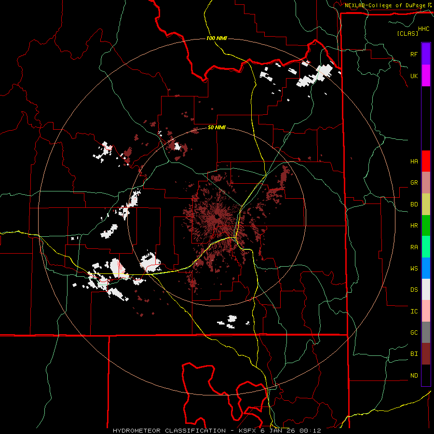Screen dimensions: 434x434
Task: Click the 100 NMI range ring label
Action: point(217,38)
